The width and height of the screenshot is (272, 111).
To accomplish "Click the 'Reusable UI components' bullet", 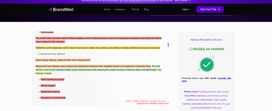I will tap(53, 98).
